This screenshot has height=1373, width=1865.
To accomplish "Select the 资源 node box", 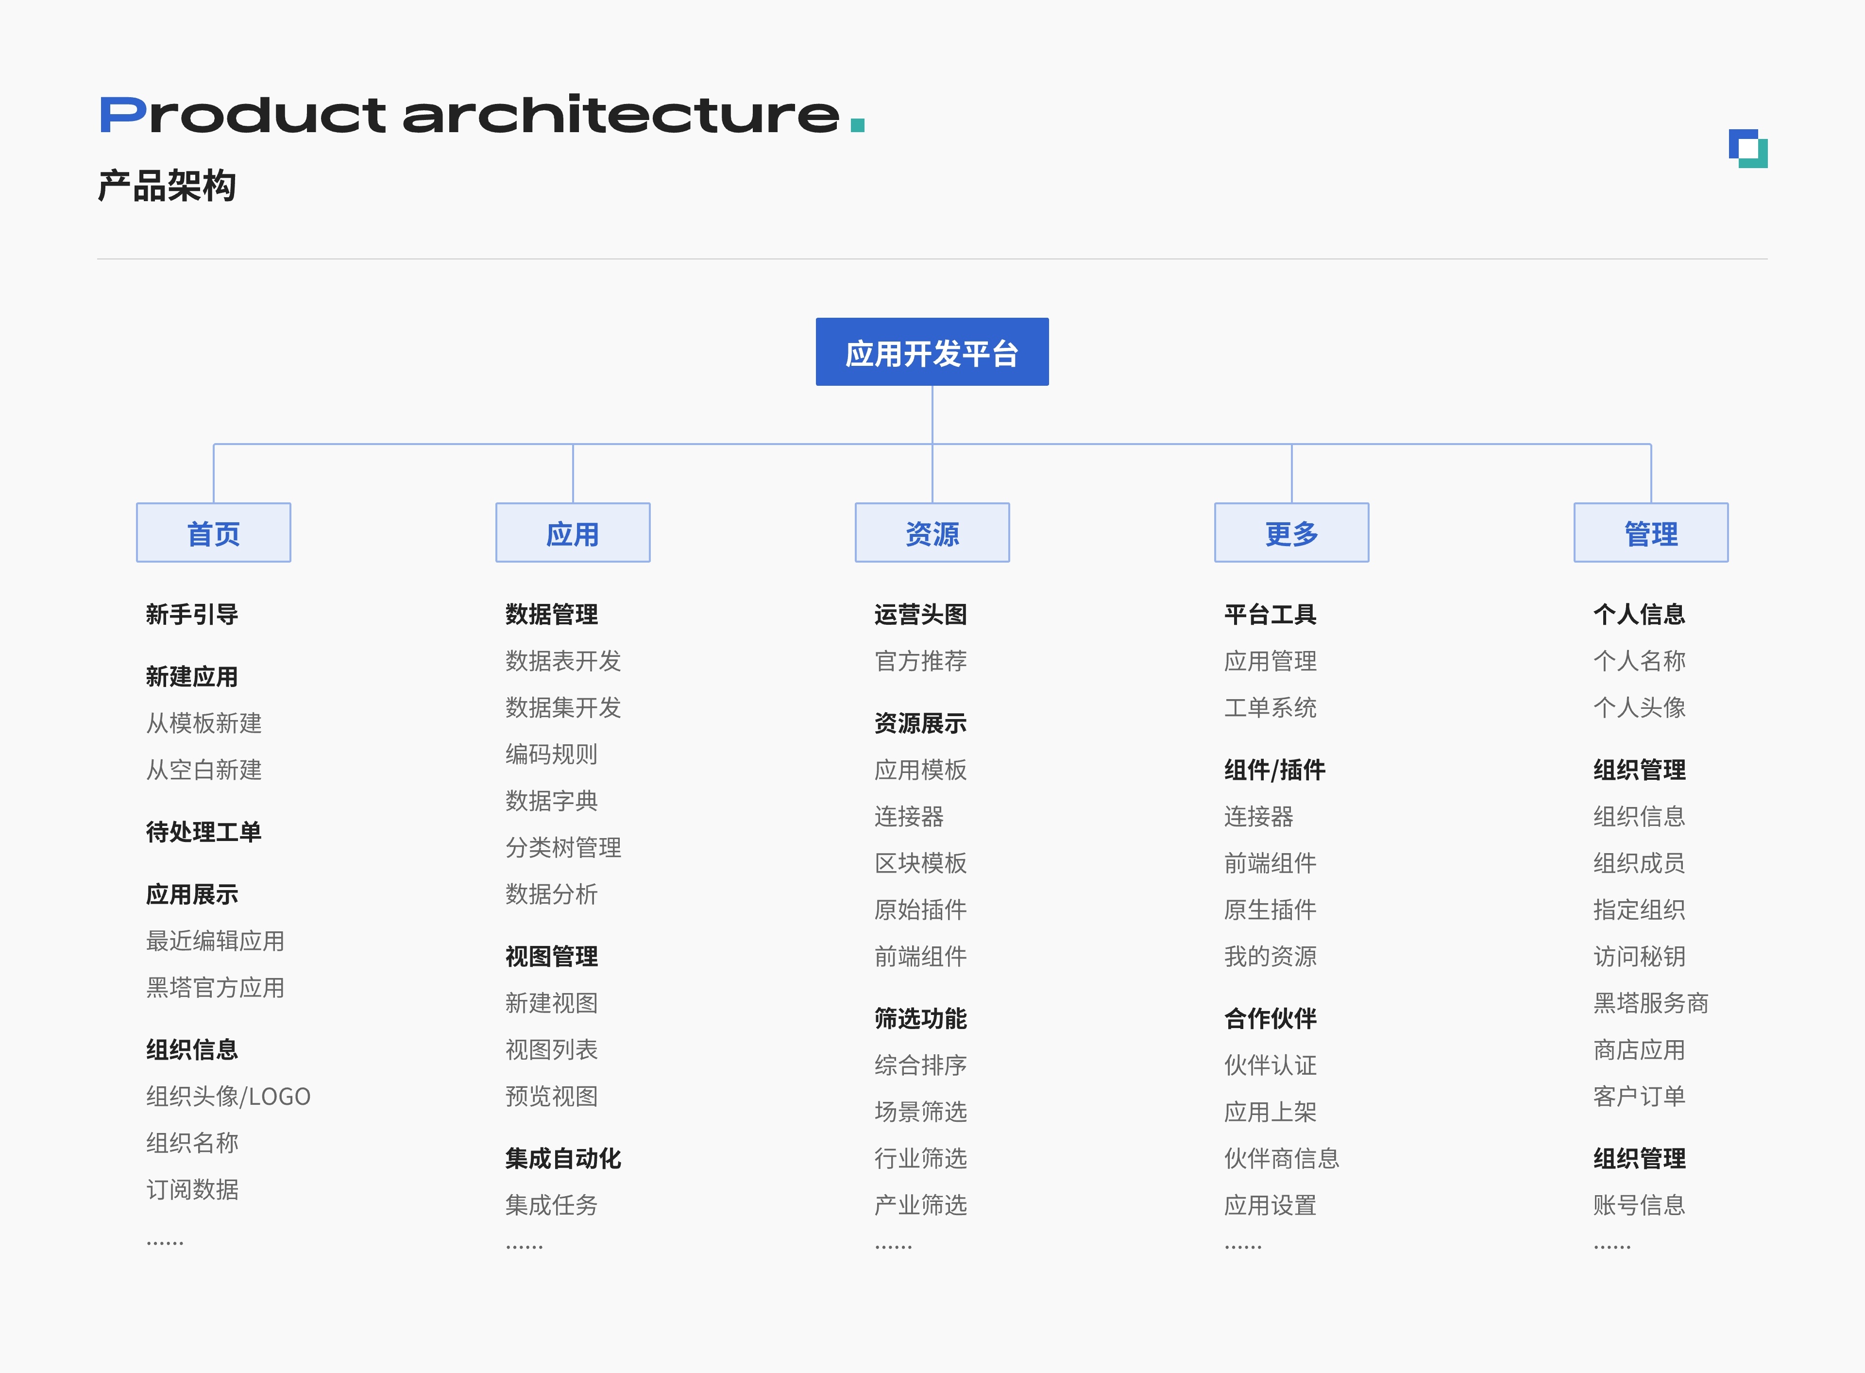I will tap(931, 533).
